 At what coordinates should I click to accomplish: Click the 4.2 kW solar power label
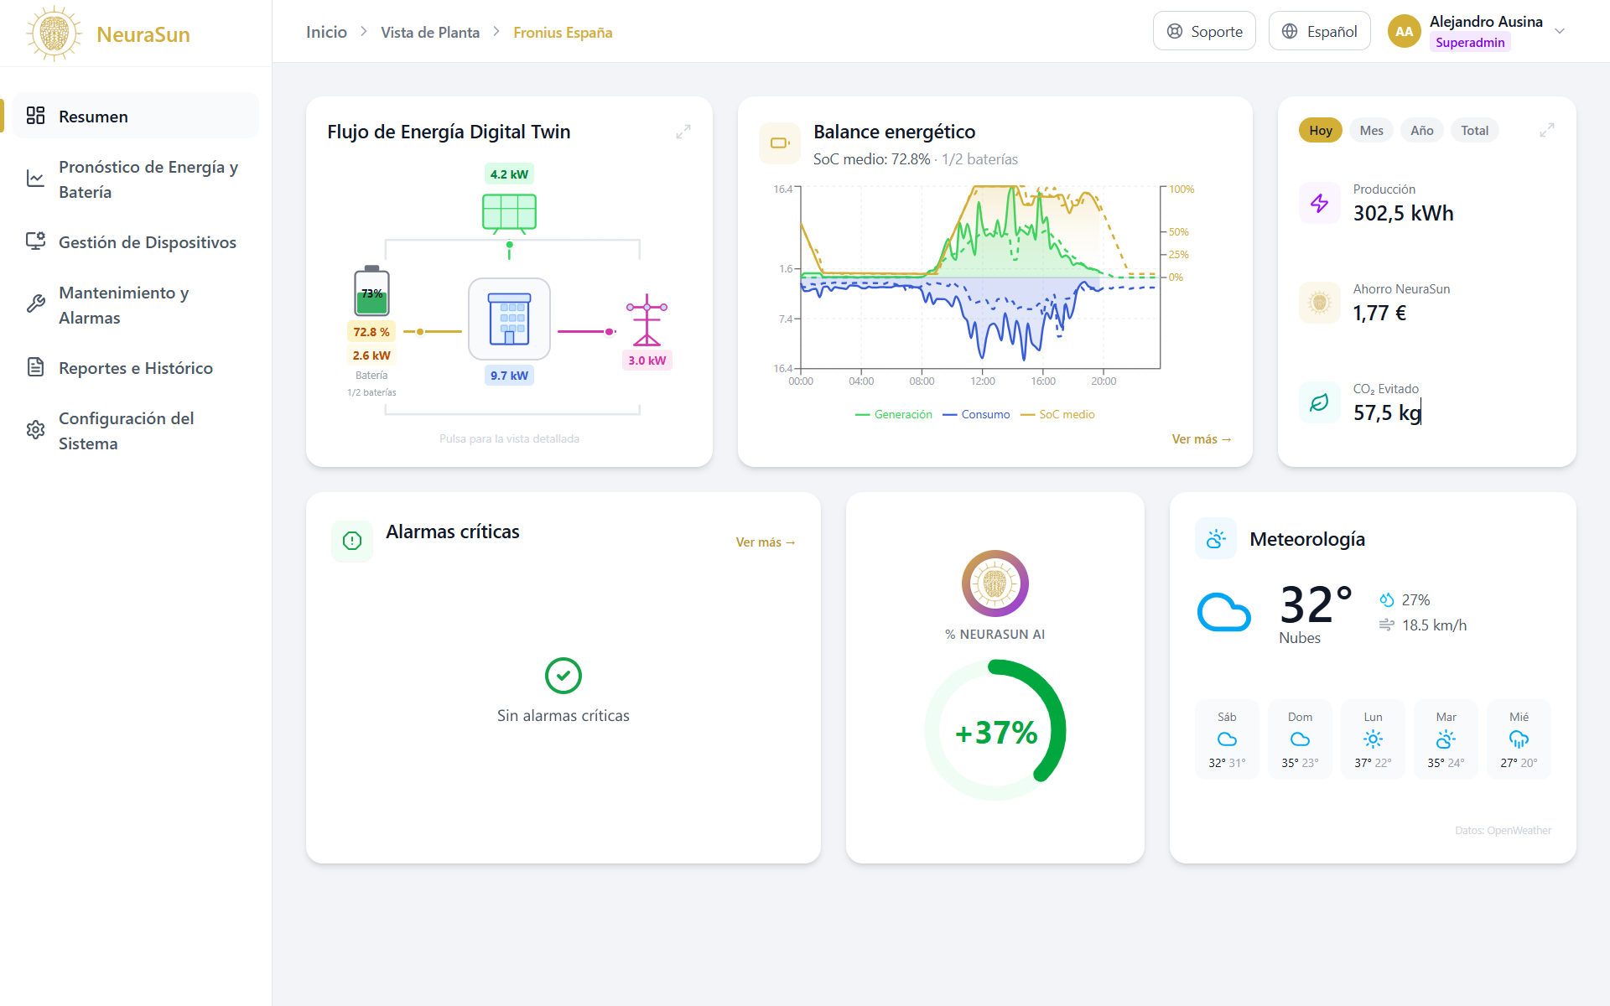509,174
